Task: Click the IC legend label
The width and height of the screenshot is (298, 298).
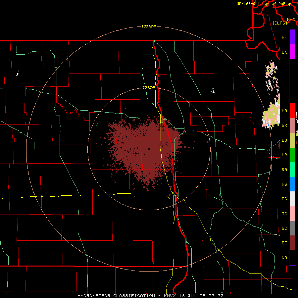Action: click(x=284, y=214)
